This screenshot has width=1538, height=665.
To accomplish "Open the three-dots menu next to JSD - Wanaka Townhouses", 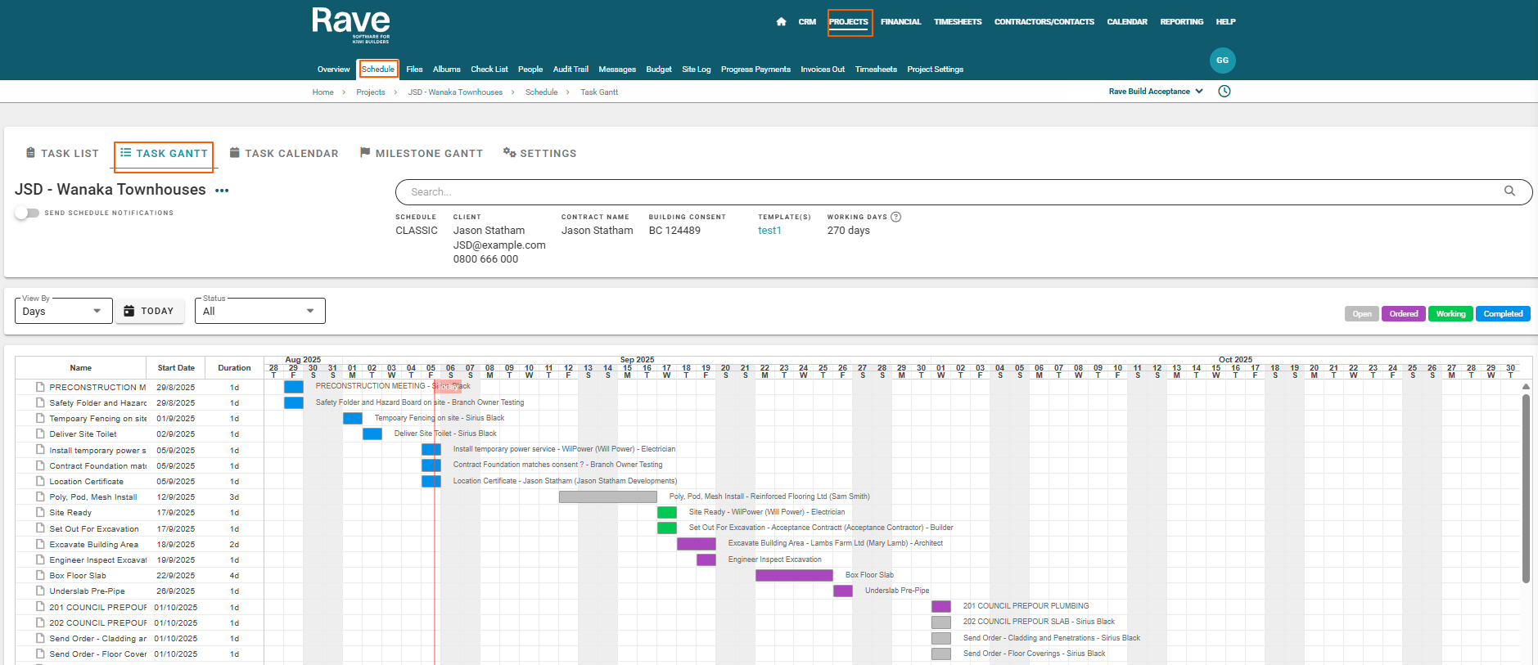I will [222, 191].
